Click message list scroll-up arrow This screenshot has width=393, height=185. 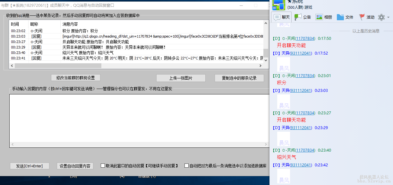(x=266, y=23)
